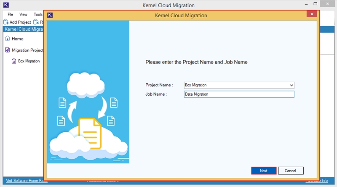Click the dialog's Kernel logo icon
The image size is (337, 187).
tap(50, 15)
